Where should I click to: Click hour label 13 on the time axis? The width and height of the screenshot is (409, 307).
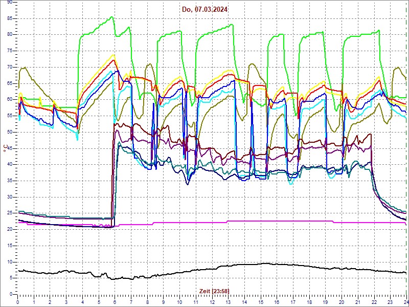tap(229, 302)
